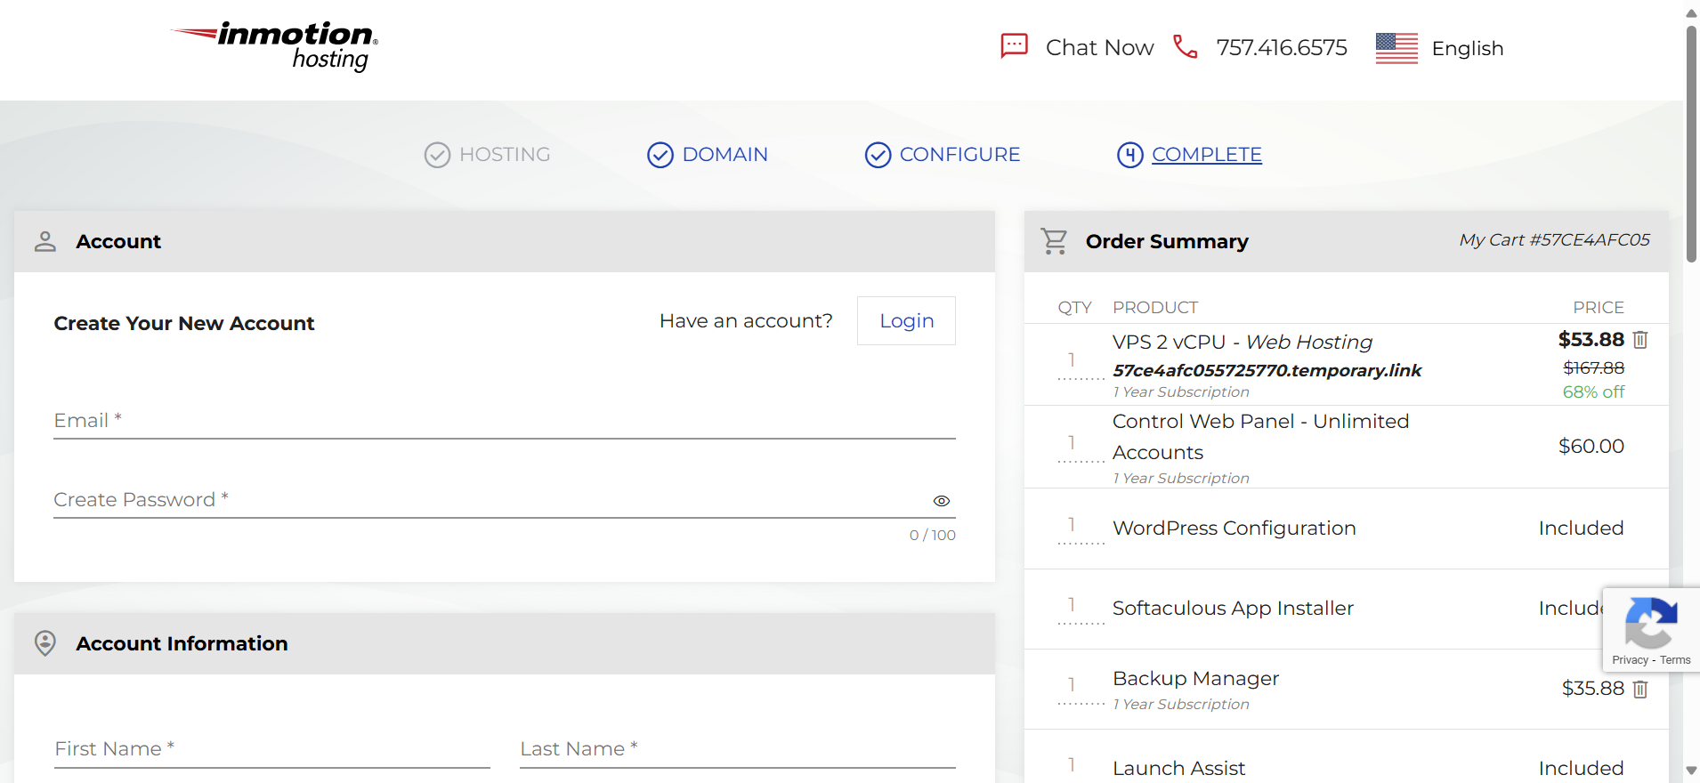Click the InMotion Hosting logo
Viewport: 1700px width, 783px height.
[274, 46]
